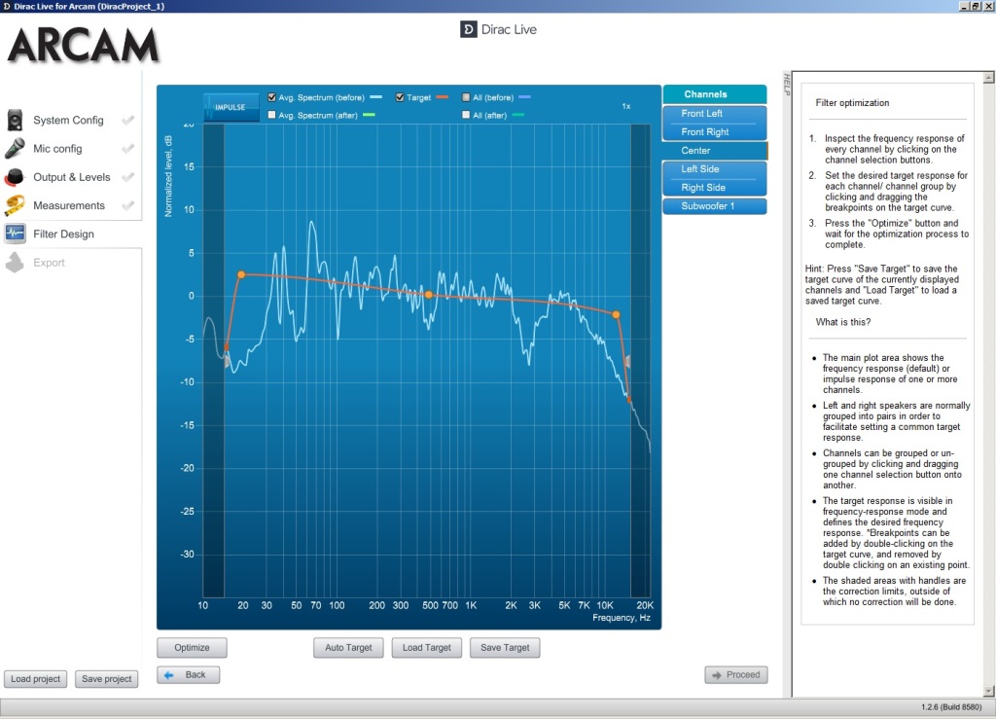Click the Output & Levels knob icon
This screenshot has width=996, height=719.
15,177
